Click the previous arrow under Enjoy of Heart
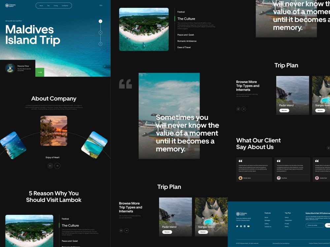 pyautogui.click(x=50, y=166)
